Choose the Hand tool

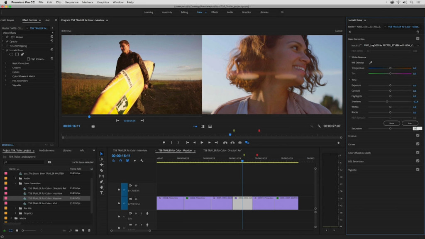101,187
